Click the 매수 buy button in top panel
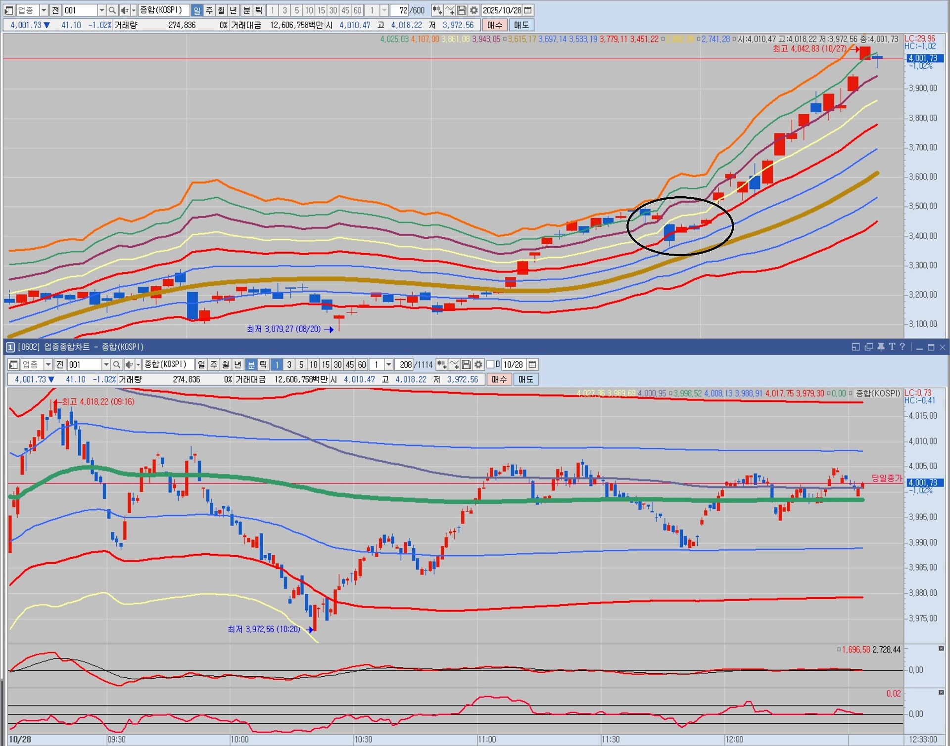The height and width of the screenshot is (746, 950). pos(494,25)
